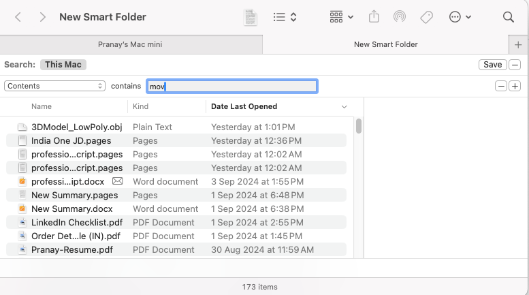
Task: Open the ellipsis action menu
Action: pyautogui.click(x=460, y=17)
